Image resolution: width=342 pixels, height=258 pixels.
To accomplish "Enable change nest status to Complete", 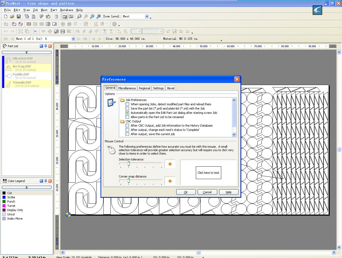I will (127, 130).
